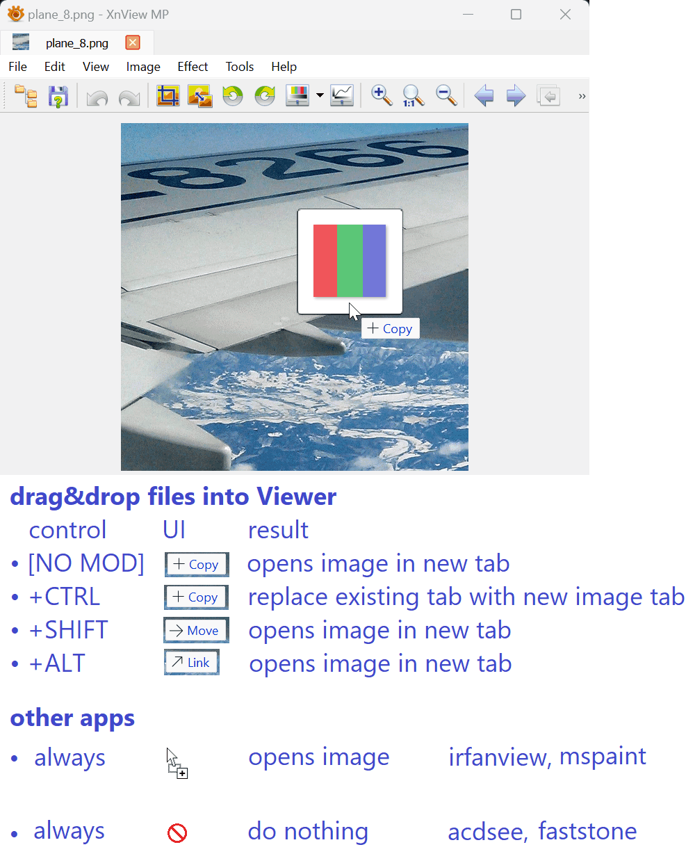Image resolution: width=686 pixels, height=854 pixels.
Task: Go to the previous file with the left arrow
Action: pos(484,96)
